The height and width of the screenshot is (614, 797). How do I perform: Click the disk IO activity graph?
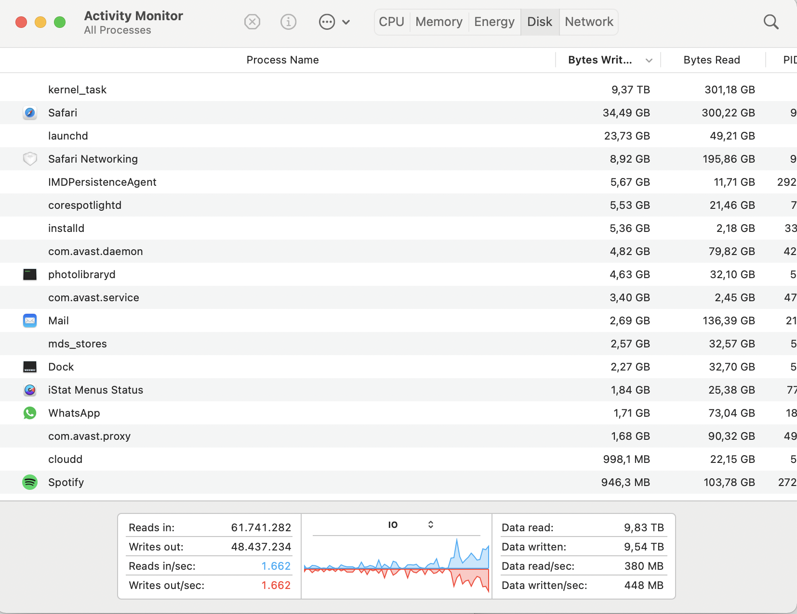point(397,564)
